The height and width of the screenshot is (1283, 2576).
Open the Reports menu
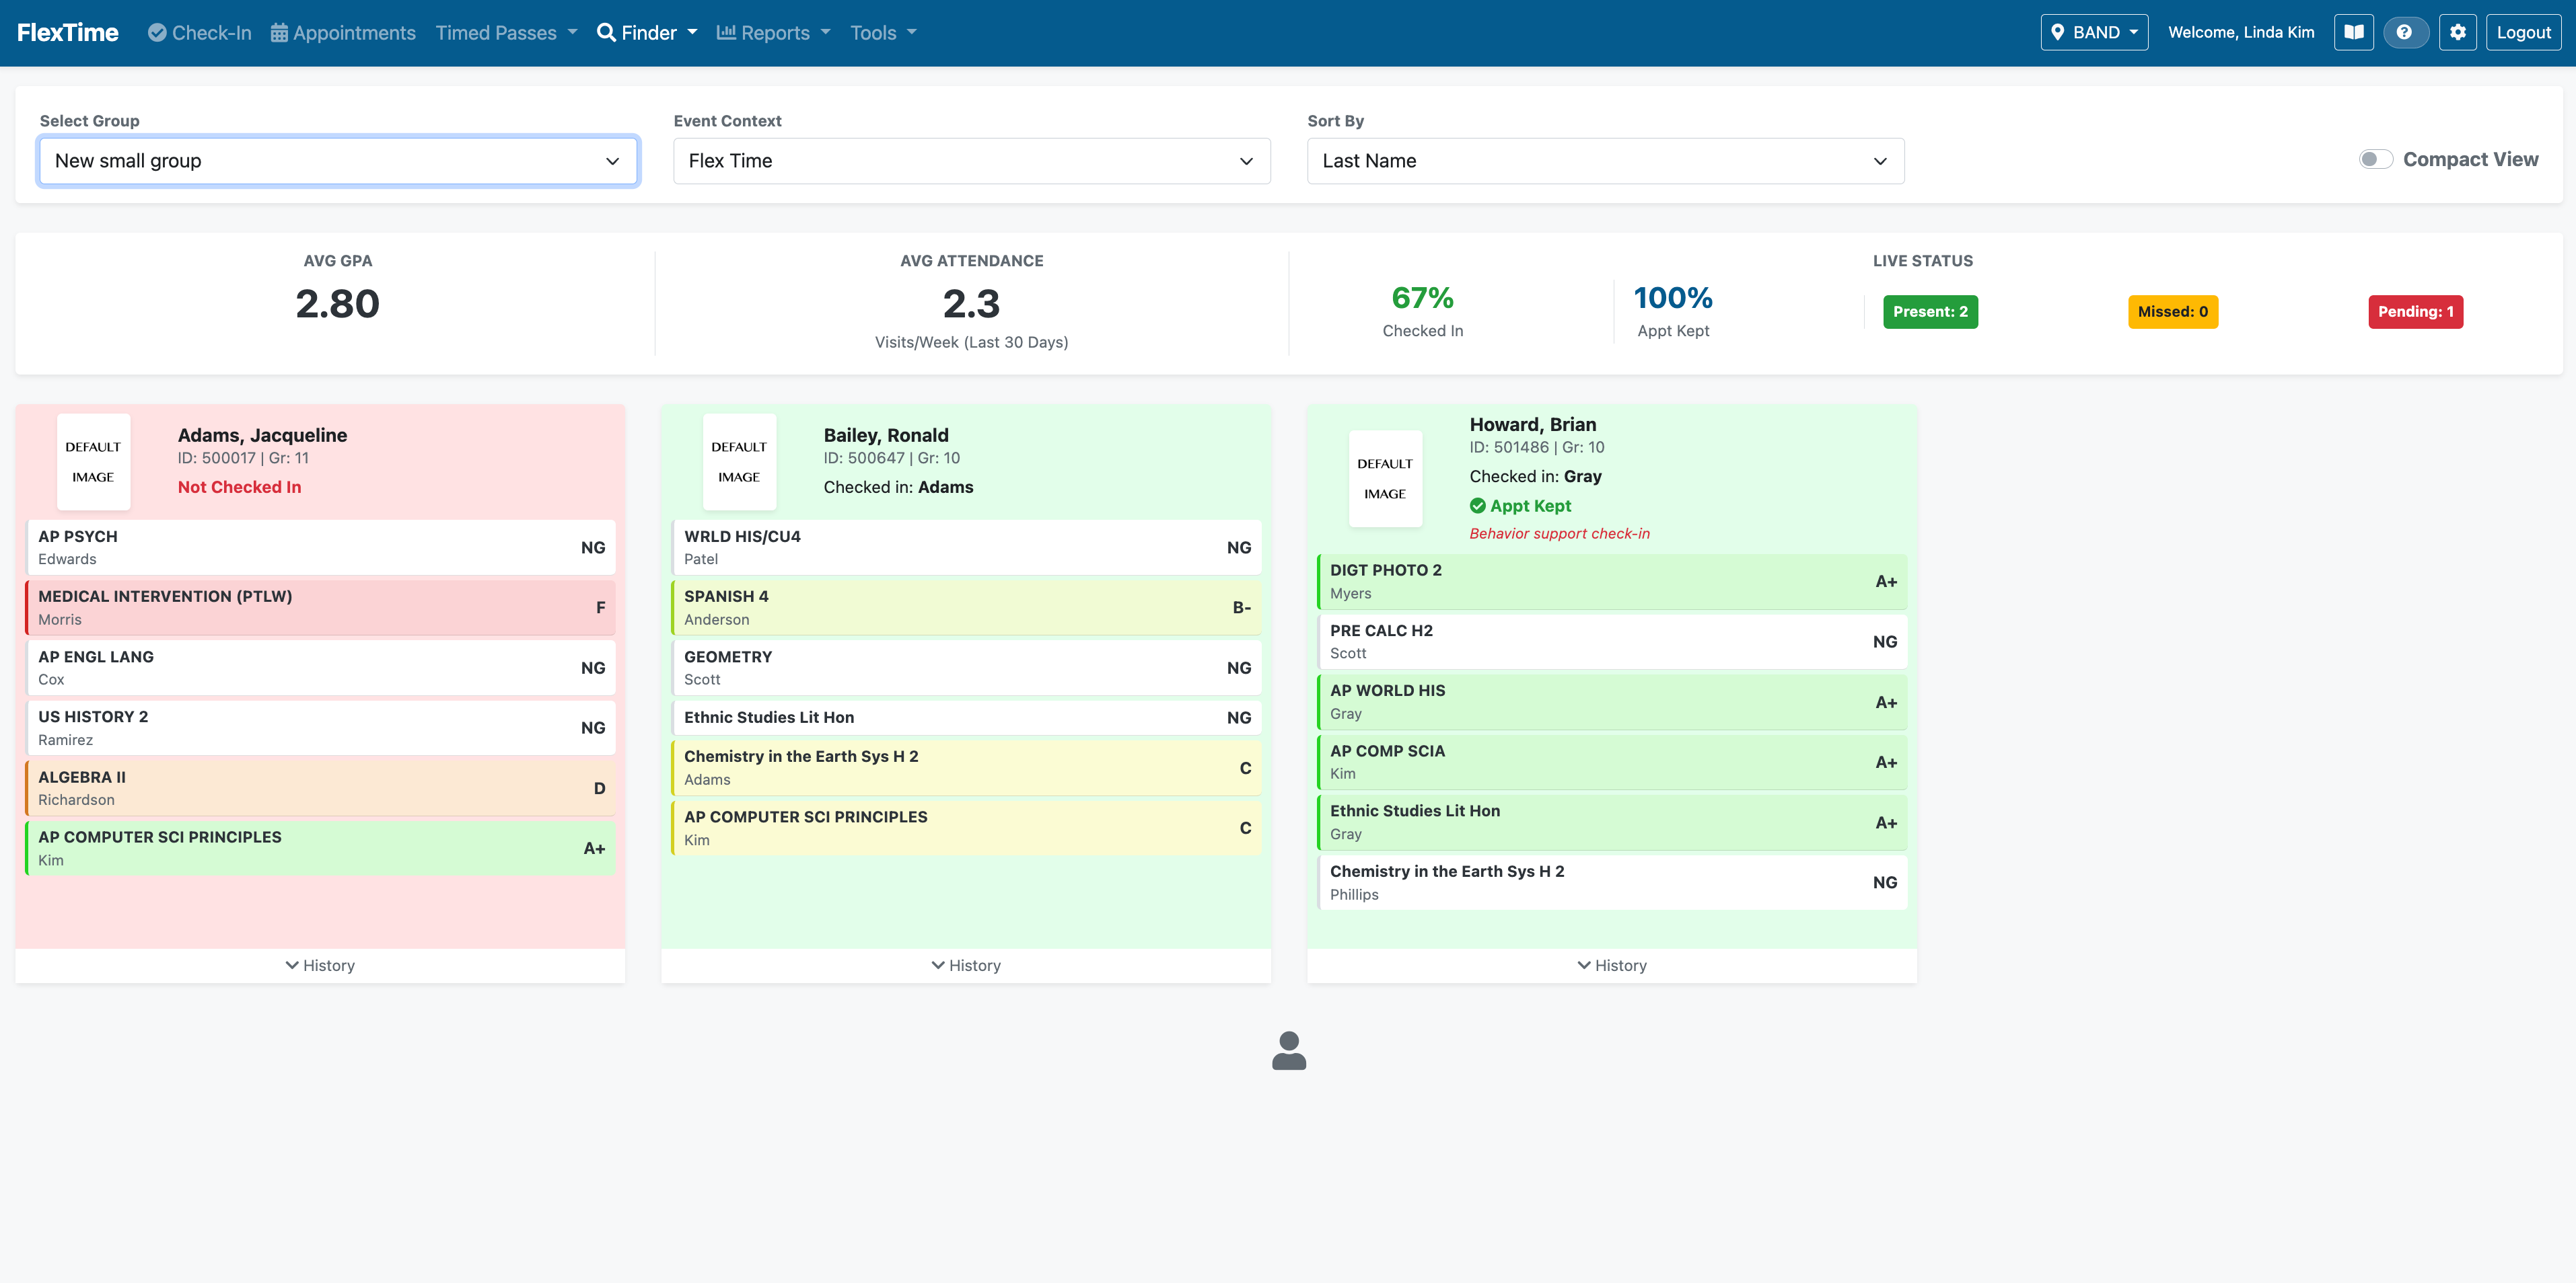click(773, 33)
